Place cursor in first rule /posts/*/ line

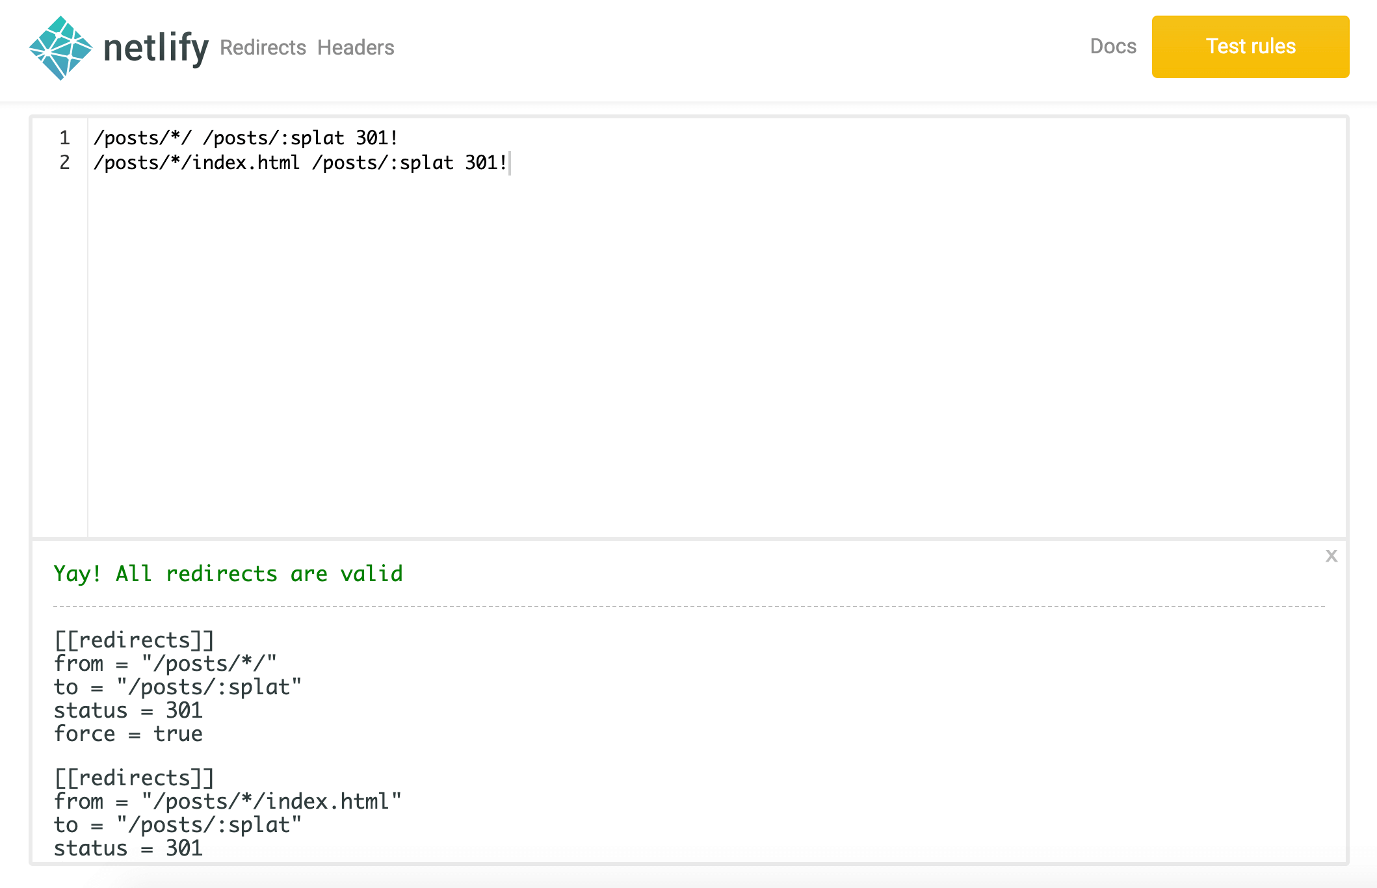point(246,138)
